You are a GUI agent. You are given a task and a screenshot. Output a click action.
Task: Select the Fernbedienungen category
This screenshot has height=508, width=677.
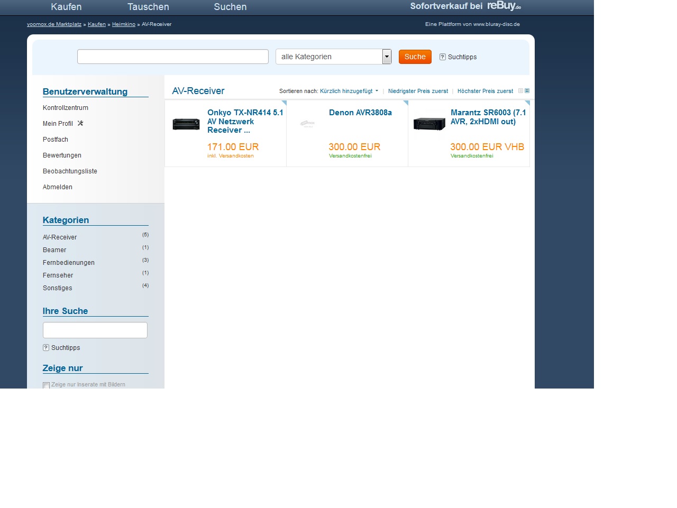69,263
